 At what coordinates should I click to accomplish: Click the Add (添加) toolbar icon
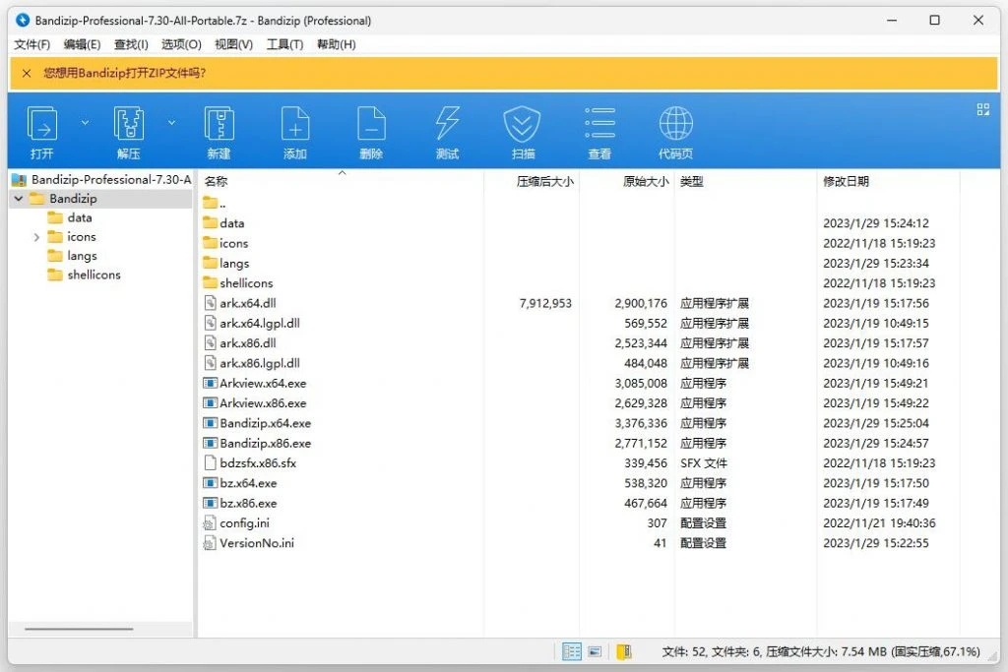coord(295,133)
